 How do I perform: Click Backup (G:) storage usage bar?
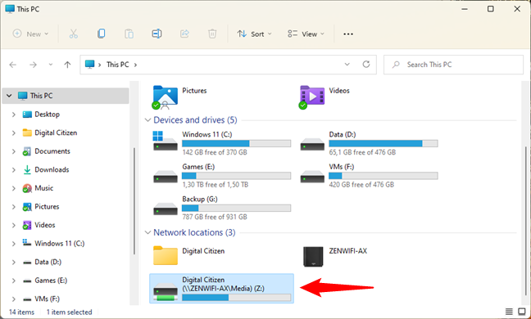coord(236,208)
